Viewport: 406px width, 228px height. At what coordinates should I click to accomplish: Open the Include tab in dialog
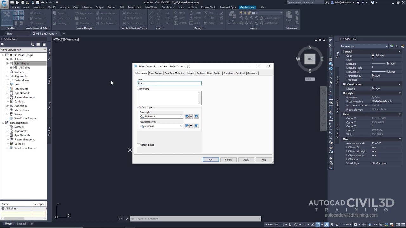[190, 73]
